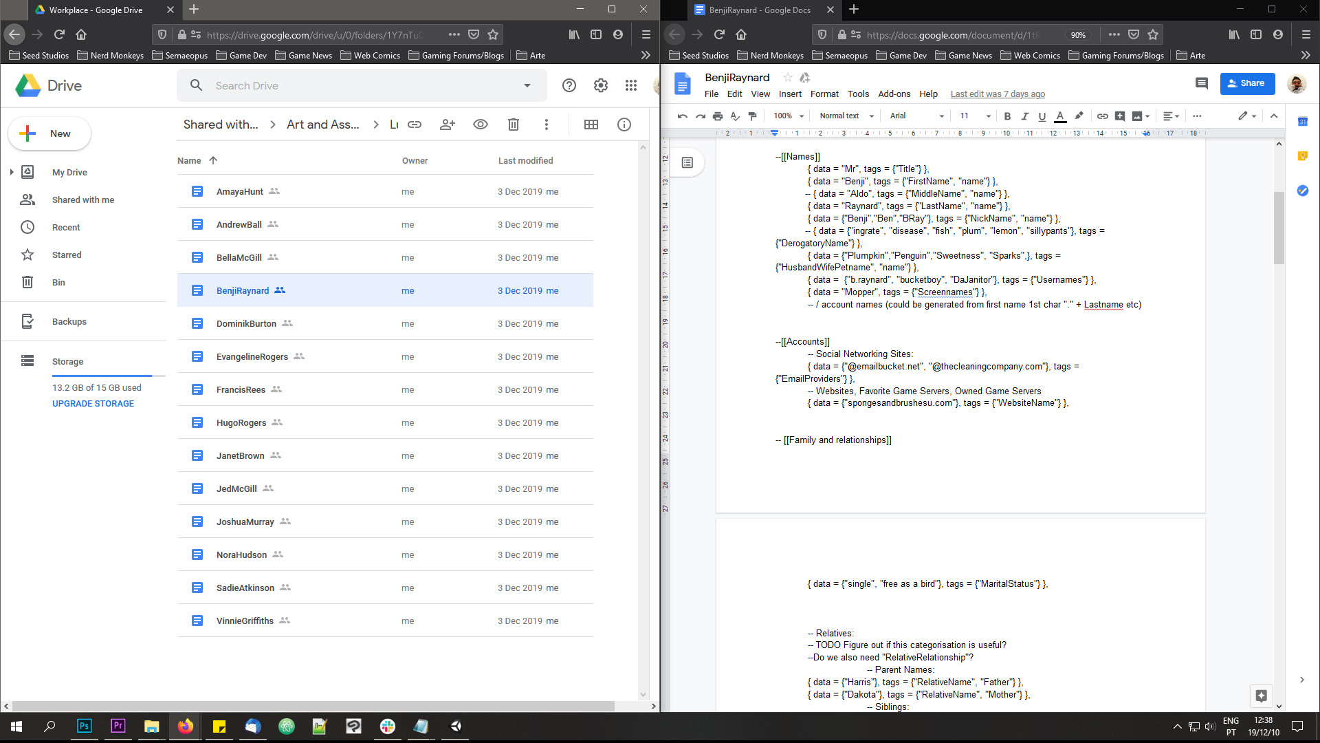
Task: Go to Shared with me
Action: click(83, 200)
